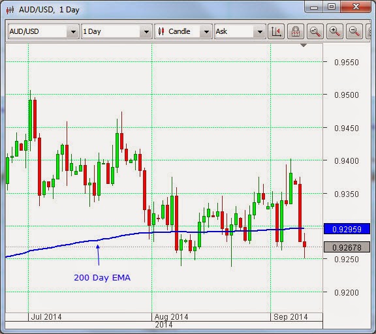Click the 0.9200 price axis label
376x334 pixels.
tap(347, 292)
